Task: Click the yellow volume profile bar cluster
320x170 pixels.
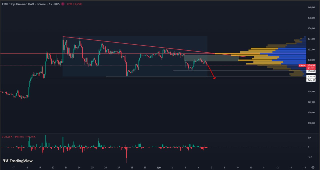Action: [x=260, y=58]
